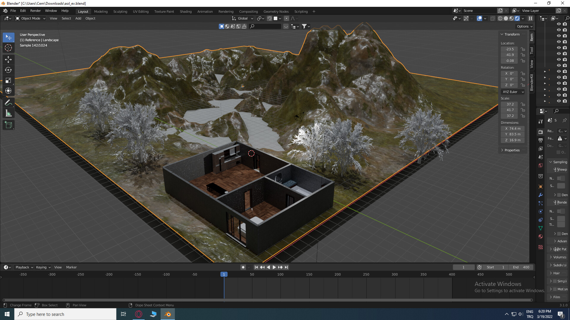Open the Windows taskbar search box

pos(65,314)
